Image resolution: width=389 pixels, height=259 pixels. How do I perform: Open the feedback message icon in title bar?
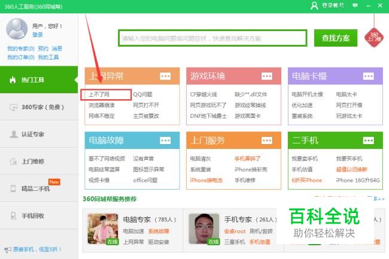pyautogui.click(x=355, y=5)
